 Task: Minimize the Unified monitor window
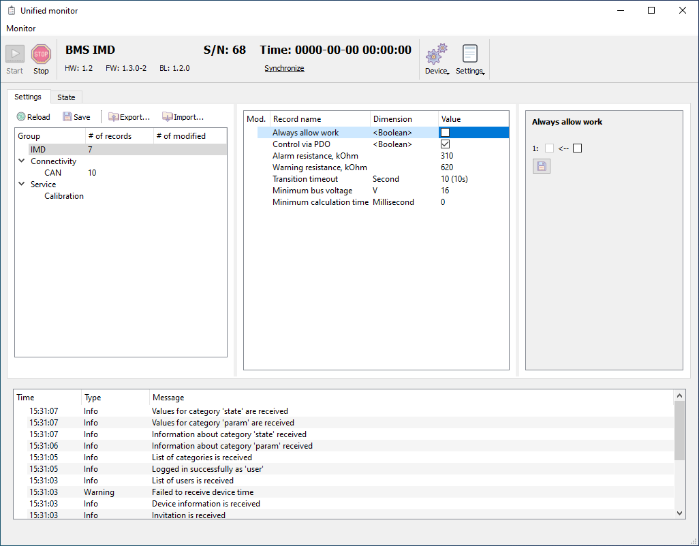(x=621, y=10)
